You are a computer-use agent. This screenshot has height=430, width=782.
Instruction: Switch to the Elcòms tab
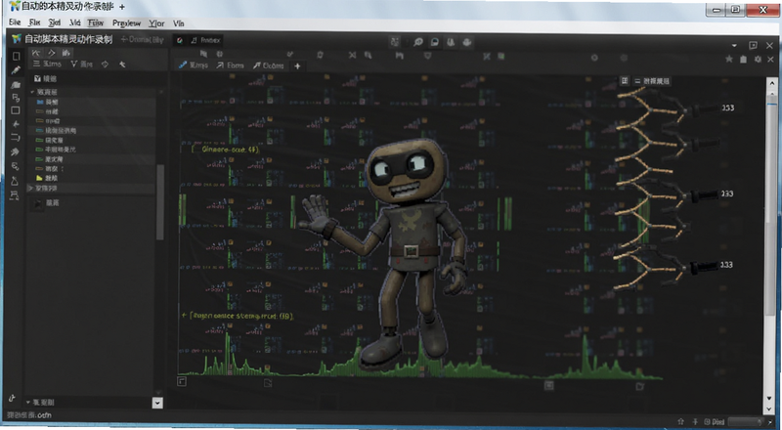(268, 65)
